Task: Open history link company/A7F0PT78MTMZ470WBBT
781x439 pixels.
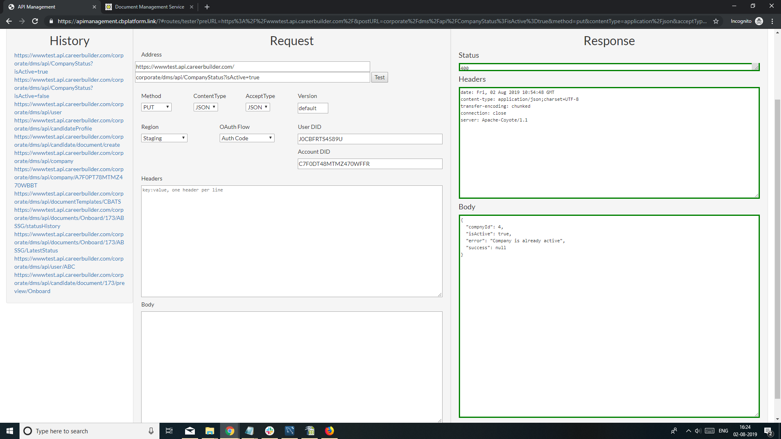Action: 69,177
